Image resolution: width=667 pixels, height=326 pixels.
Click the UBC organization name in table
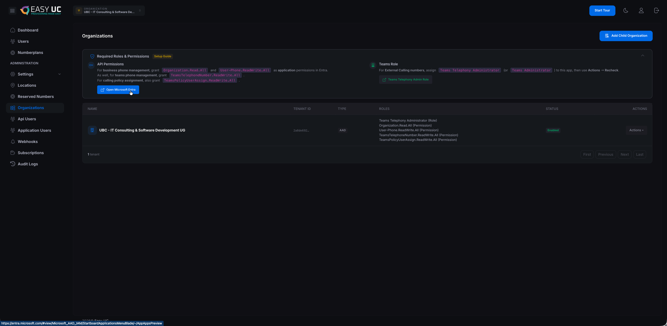coord(142,130)
